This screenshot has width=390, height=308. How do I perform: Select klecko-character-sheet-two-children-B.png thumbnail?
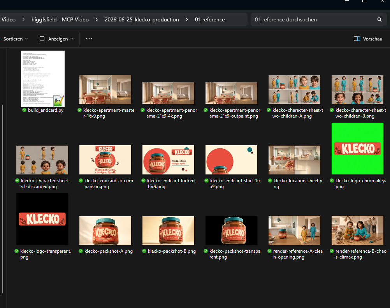tap(357, 89)
